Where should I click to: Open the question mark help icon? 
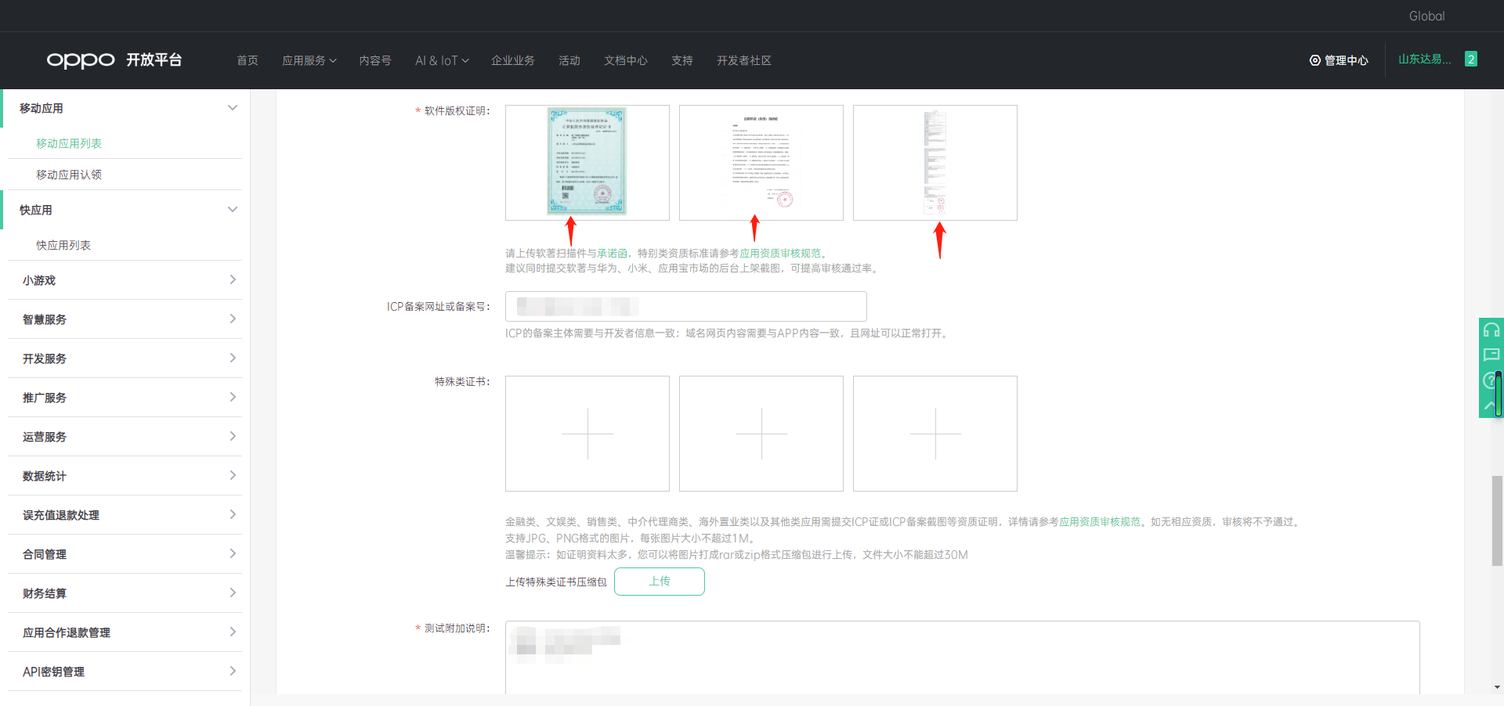pos(1489,380)
